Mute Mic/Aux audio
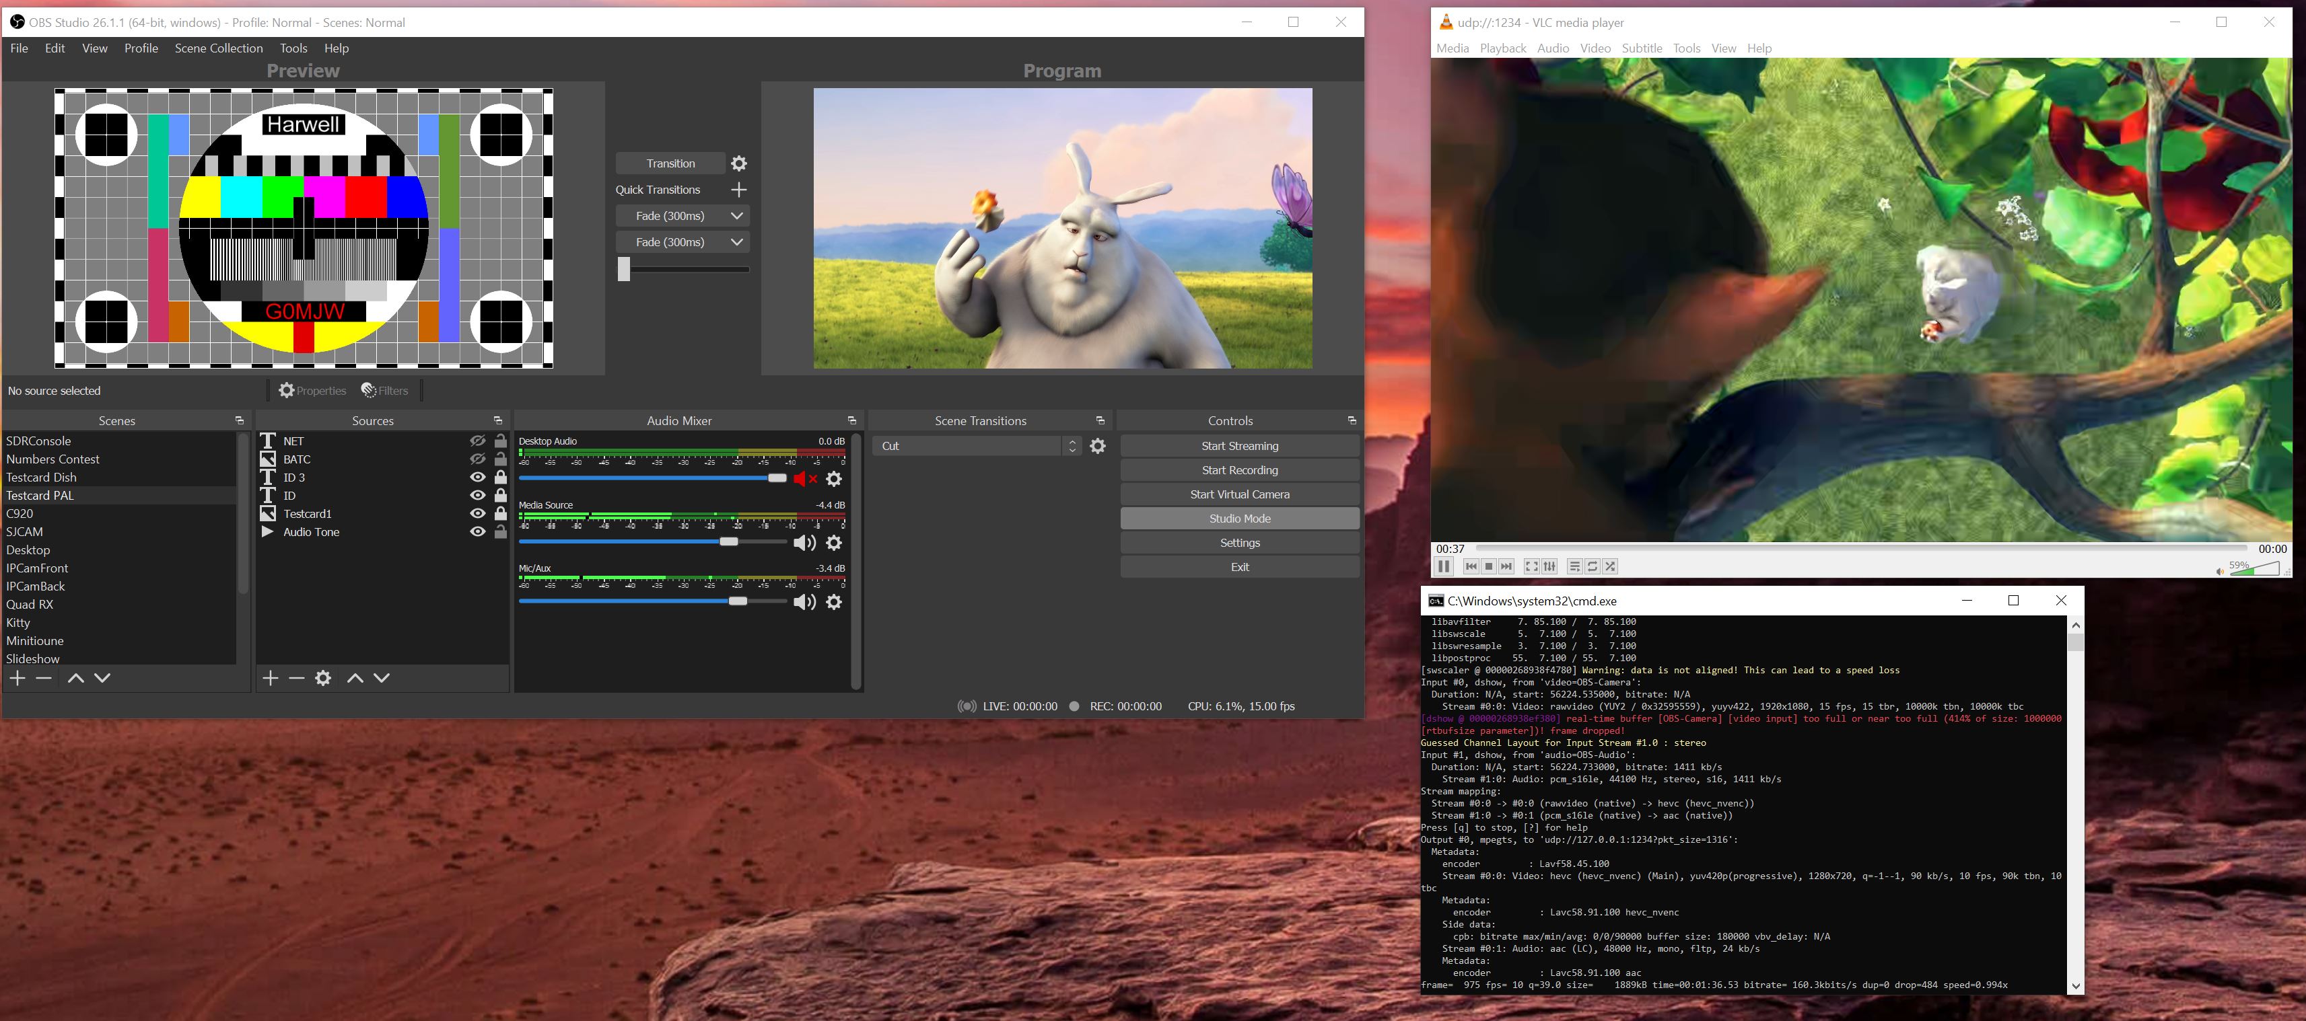The height and width of the screenshot is (1021, 2306). 805,602
